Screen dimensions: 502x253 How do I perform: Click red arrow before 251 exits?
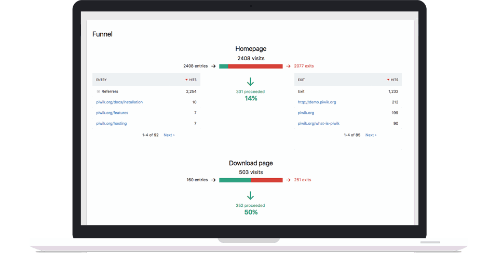(x=289, y=180)
